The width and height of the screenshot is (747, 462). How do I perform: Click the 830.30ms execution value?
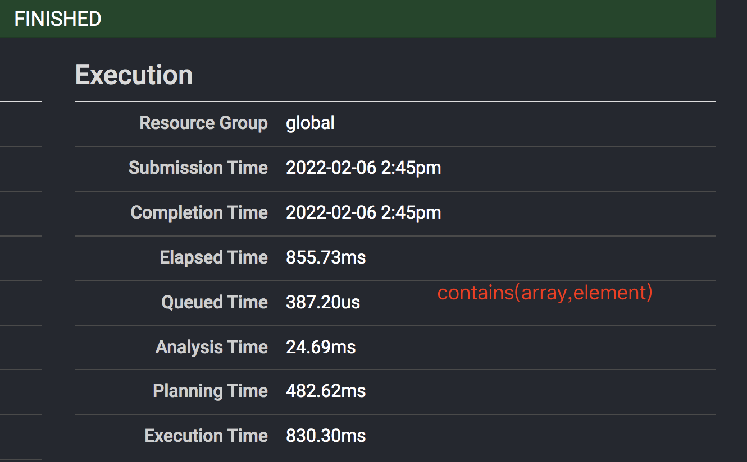click(326, 436)
